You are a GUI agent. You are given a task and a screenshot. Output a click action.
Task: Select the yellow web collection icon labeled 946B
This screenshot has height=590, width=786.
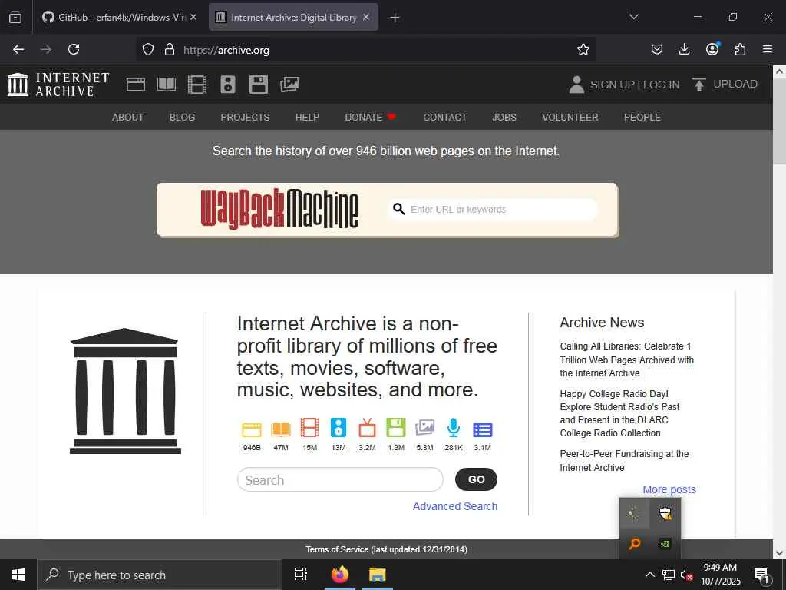(252, 429)
